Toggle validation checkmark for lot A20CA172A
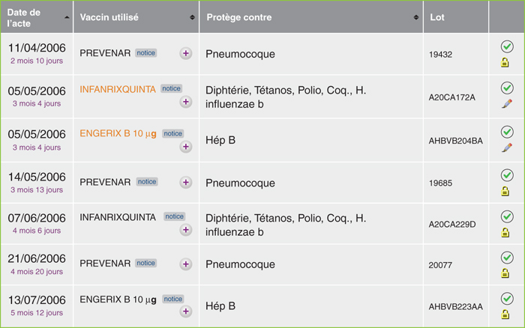The width and height of the screenshot is (525, 328). point(507,88)
